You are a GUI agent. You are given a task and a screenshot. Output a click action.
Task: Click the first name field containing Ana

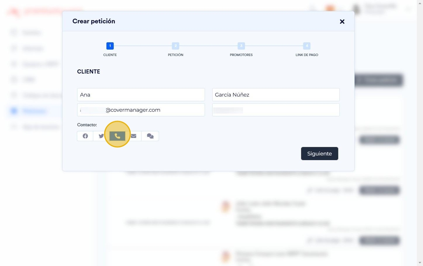(141, 95)
